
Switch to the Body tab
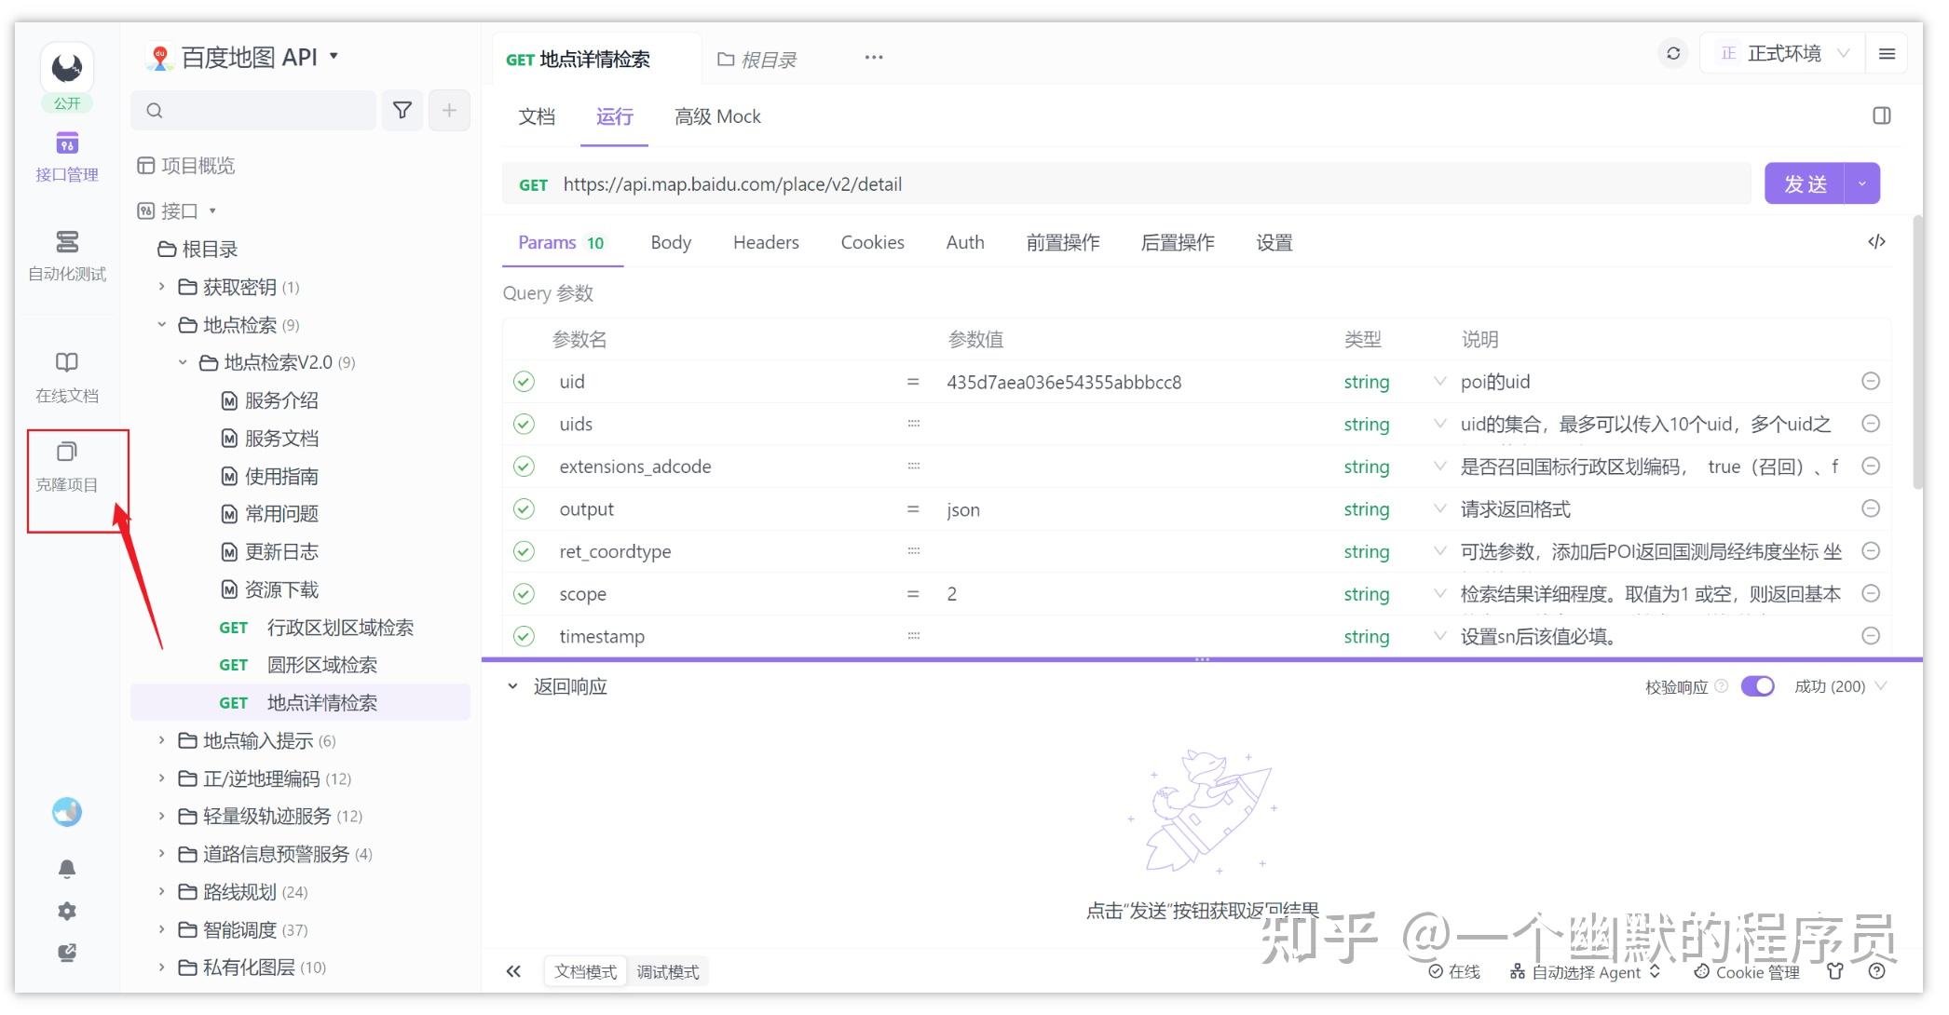pos(671,242)
